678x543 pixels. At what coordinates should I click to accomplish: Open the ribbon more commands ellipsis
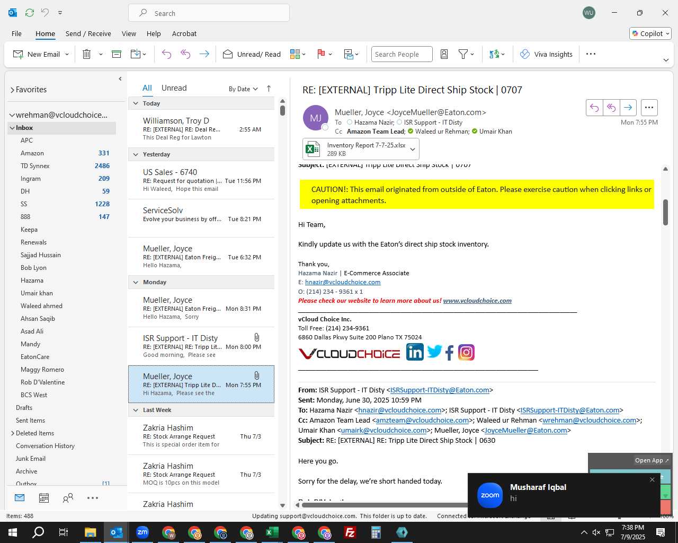point(591,54)
